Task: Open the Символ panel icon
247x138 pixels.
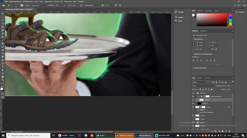Action: click(176, 17)
